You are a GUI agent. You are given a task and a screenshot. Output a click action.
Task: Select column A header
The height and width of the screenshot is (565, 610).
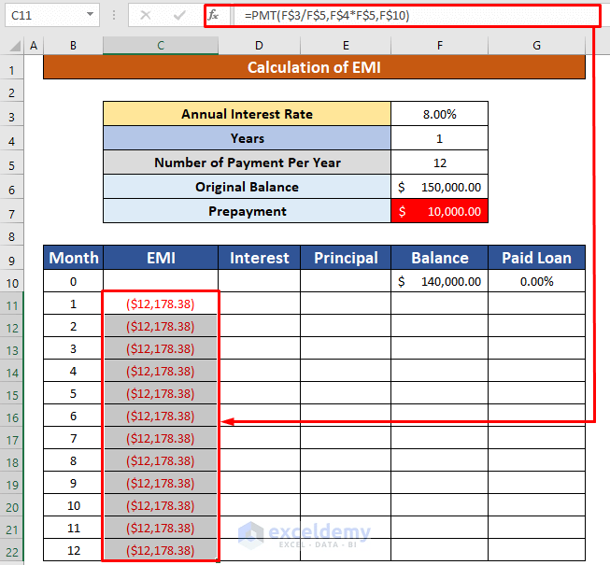pyautogui.click(x=34, y=46)
